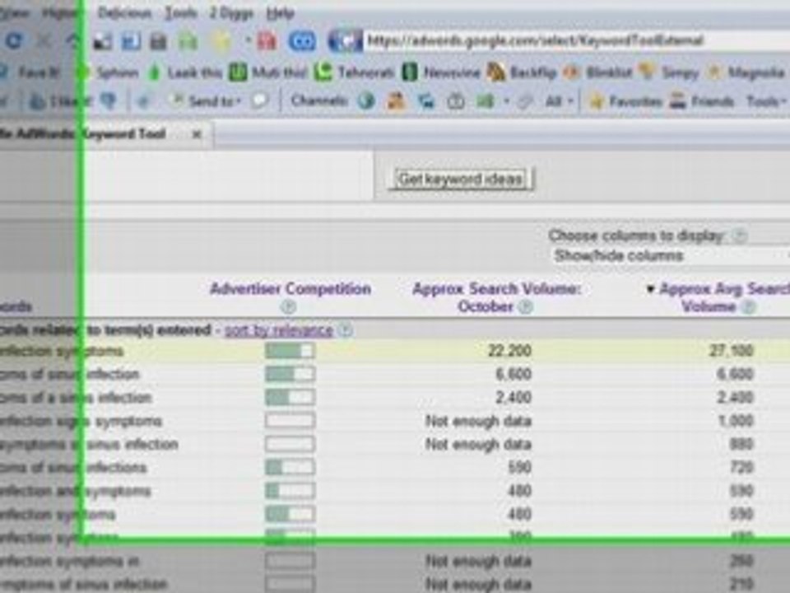Open the Simpy bookmark
This screenshot has height=593, width=790.
point(668,72)
